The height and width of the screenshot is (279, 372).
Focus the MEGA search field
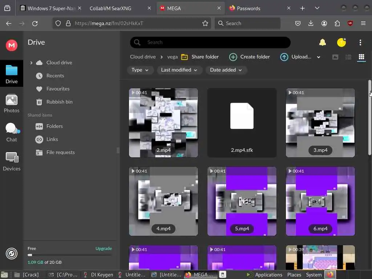click(x=210, y=43)
